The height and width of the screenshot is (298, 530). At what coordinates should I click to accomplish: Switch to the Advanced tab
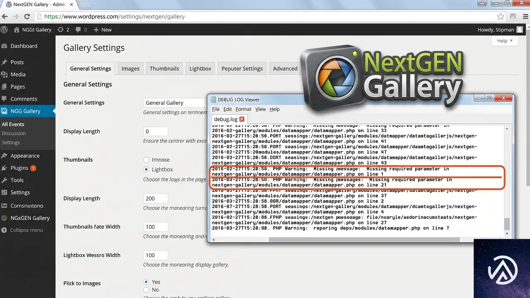point(285,69)
